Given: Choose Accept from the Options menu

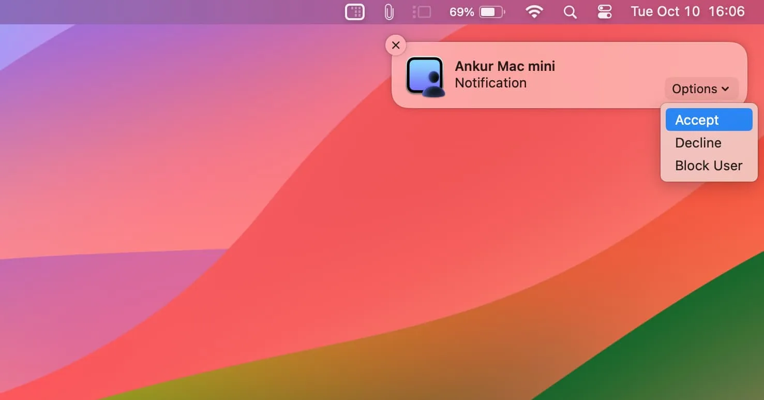Looking at the screenshot, I should click(x=709, y=120).
